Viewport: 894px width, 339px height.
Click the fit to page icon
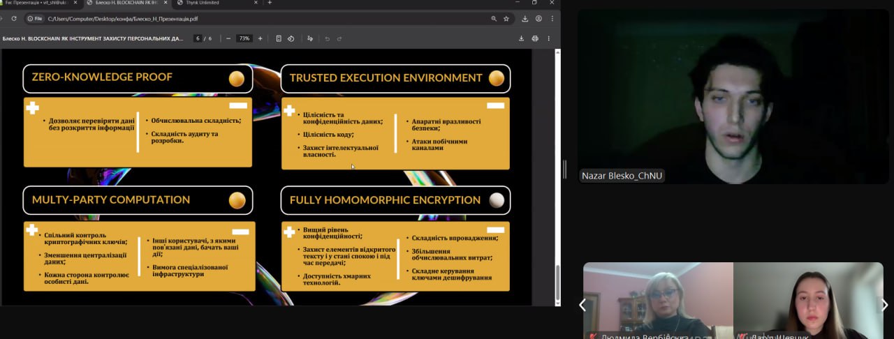[279, 38]
